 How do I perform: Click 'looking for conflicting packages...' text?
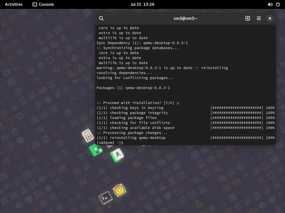click(136, 78)
